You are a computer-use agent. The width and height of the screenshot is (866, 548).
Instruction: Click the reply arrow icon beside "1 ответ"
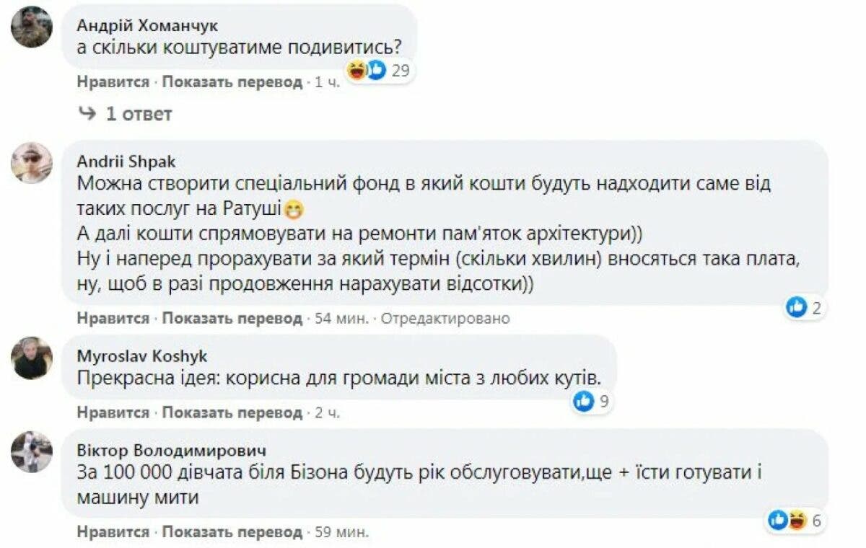pyautogui.click(x=87, y=113)
